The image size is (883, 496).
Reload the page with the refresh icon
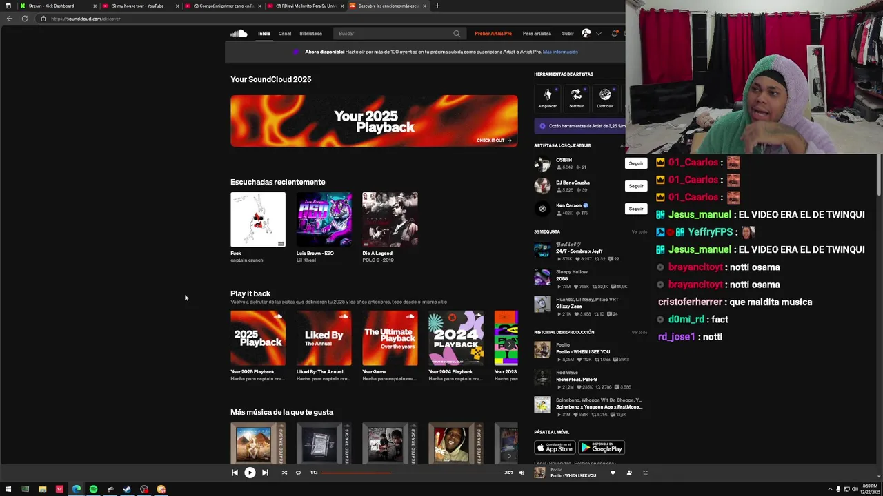click(x=25, y=19)
